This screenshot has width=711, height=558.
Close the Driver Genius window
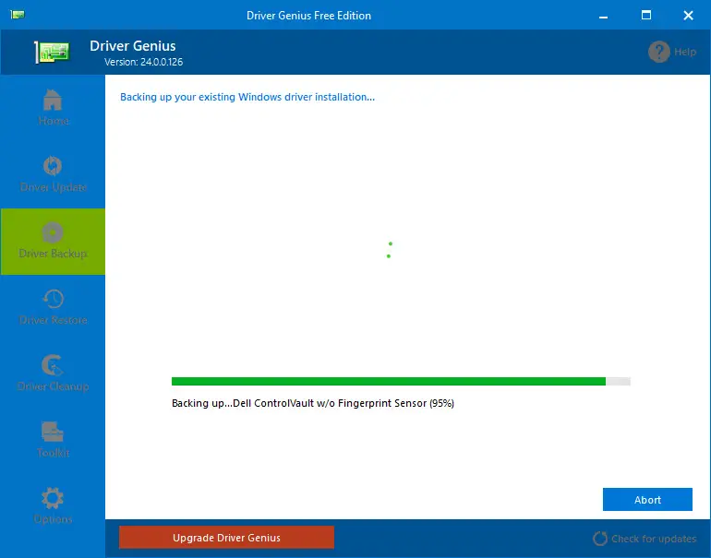(x=688, y=16)
